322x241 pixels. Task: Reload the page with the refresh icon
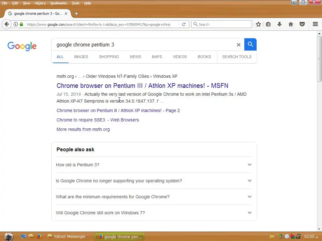pyautogui.click(x=184, y=24)
